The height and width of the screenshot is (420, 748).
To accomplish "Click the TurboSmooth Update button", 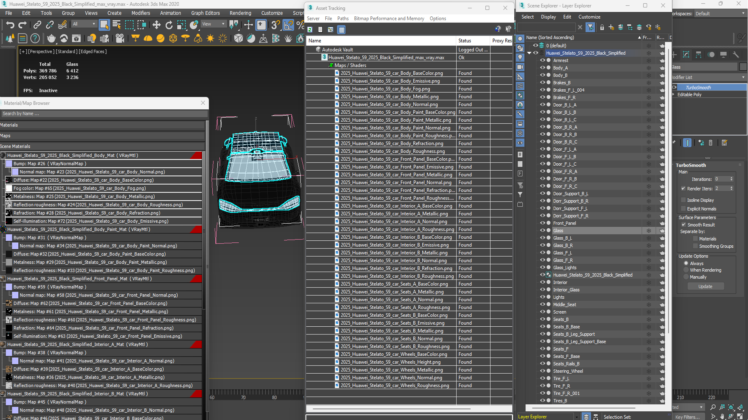I will (705, 287).
